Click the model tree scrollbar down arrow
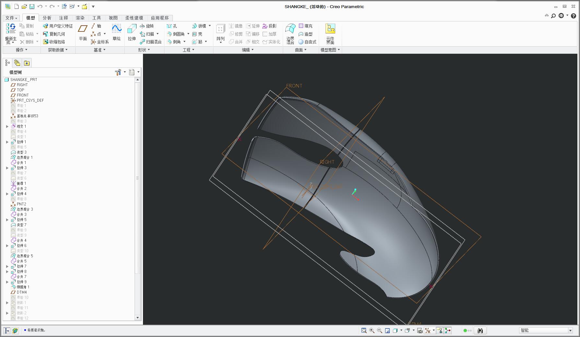Image resolution: width=580 pixels, height=337 pixels. pos(137,318)
